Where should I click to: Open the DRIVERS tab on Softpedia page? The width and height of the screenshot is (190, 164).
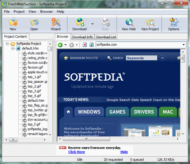[144, 112]
